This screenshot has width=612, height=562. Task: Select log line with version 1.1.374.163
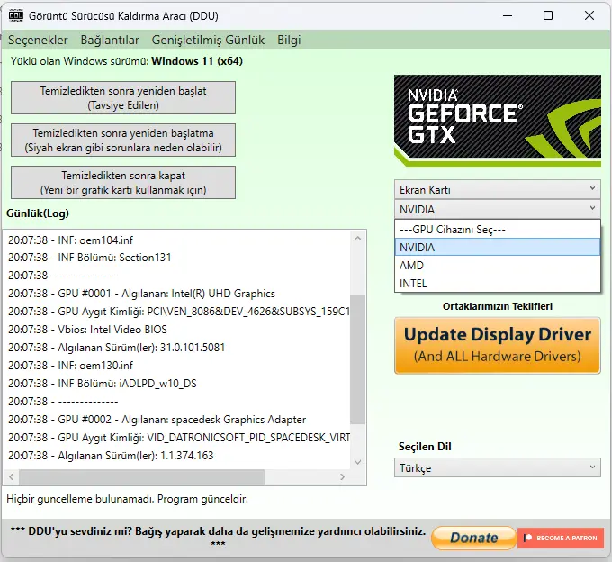click(x=111, y=456)
